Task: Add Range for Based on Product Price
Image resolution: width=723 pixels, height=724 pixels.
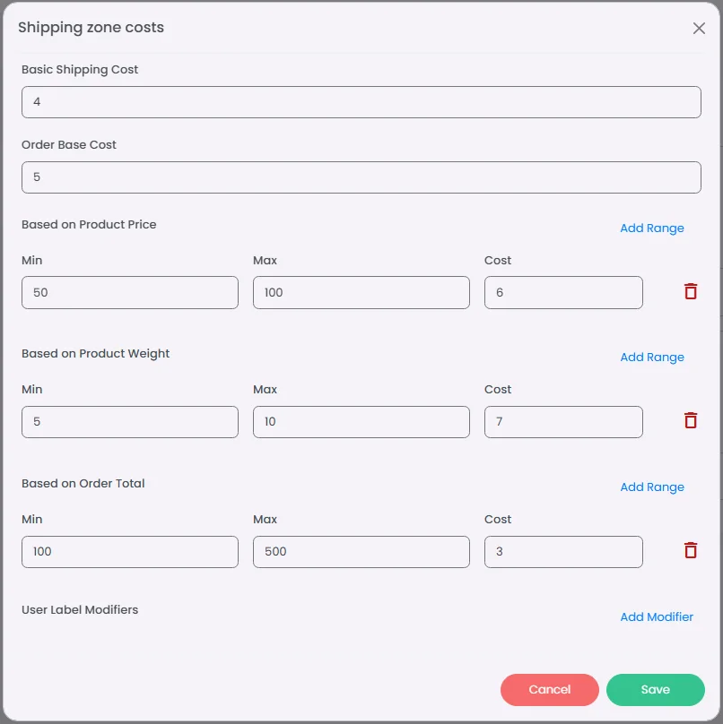Action: 651,228
